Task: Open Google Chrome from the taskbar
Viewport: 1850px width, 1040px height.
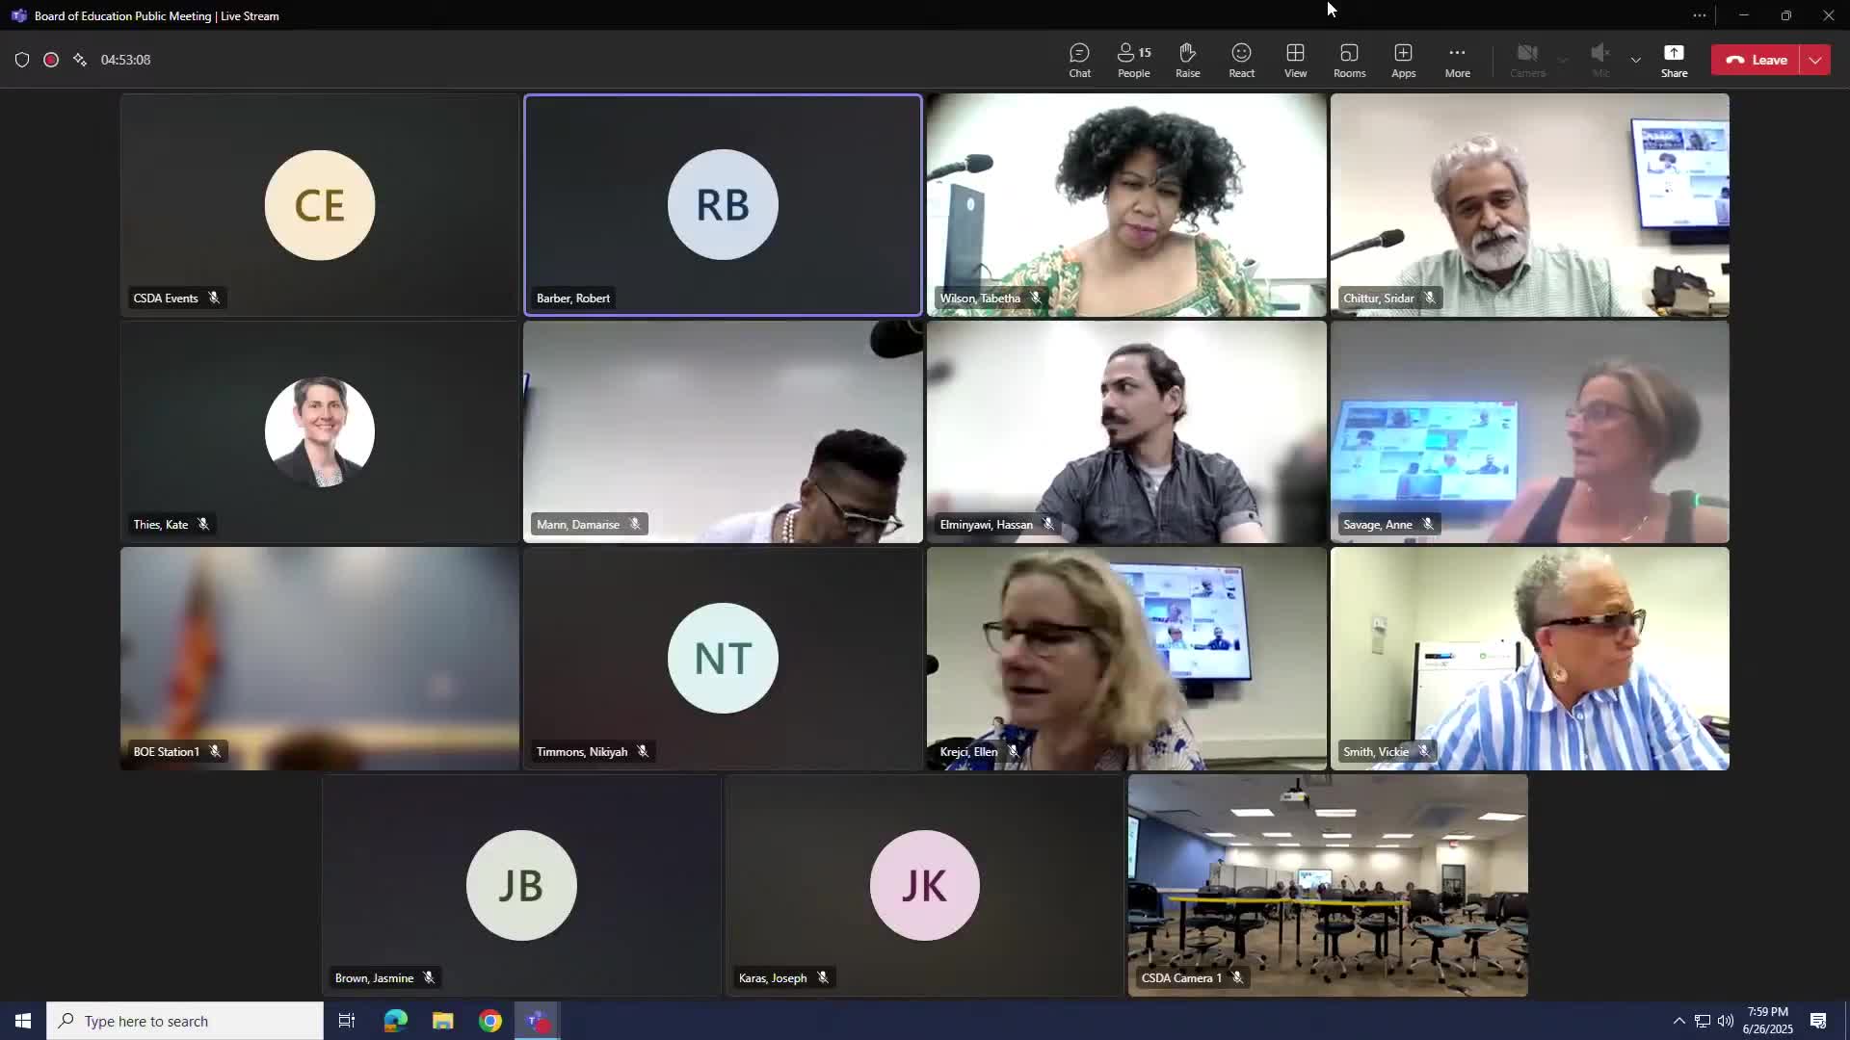Action: [x=490, y=1021]
